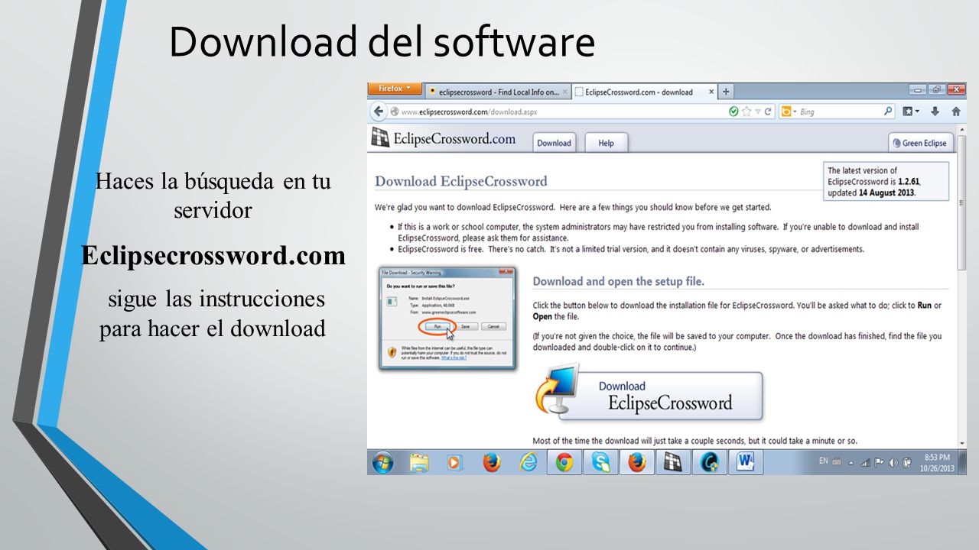Screen dimensions: 979x550
Task: Click the File Download dialog screenshot thumbnail
Action: coord(447,319)
